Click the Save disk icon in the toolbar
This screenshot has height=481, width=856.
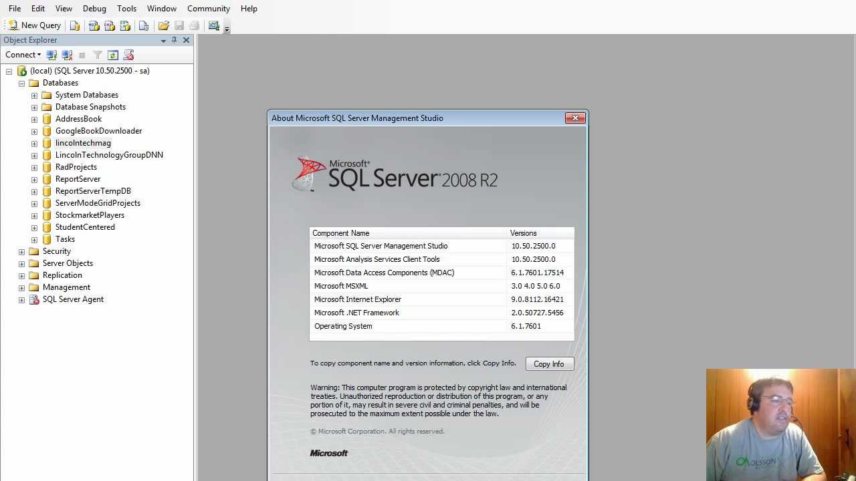(x=179, y=25)
